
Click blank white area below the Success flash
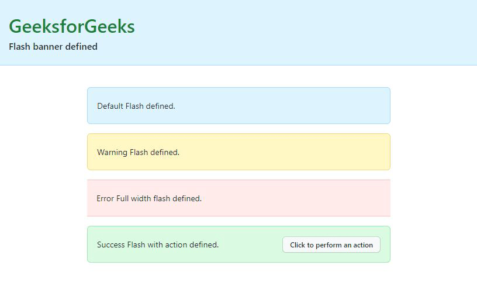coord(238,280)
